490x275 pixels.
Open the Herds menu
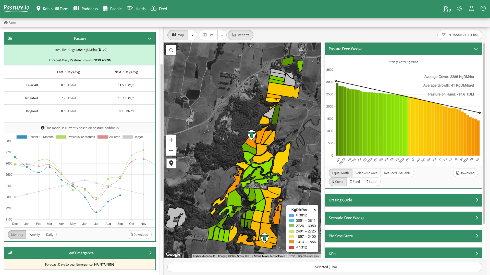[x=136, y=9]
